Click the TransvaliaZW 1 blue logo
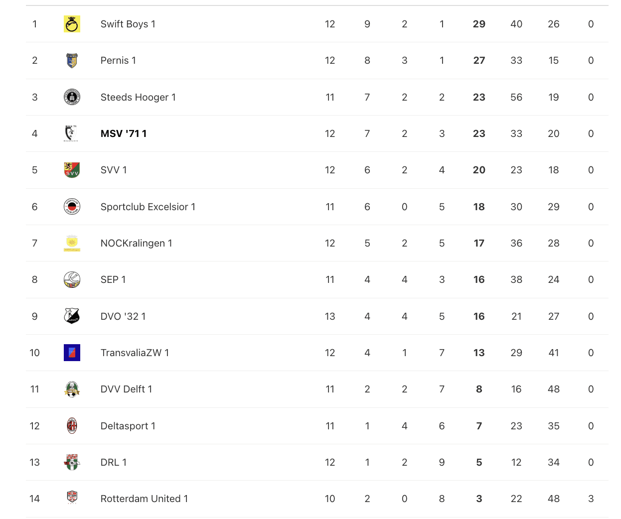The height and width of the screenshot is (519, 621). [x=72, y=353]
